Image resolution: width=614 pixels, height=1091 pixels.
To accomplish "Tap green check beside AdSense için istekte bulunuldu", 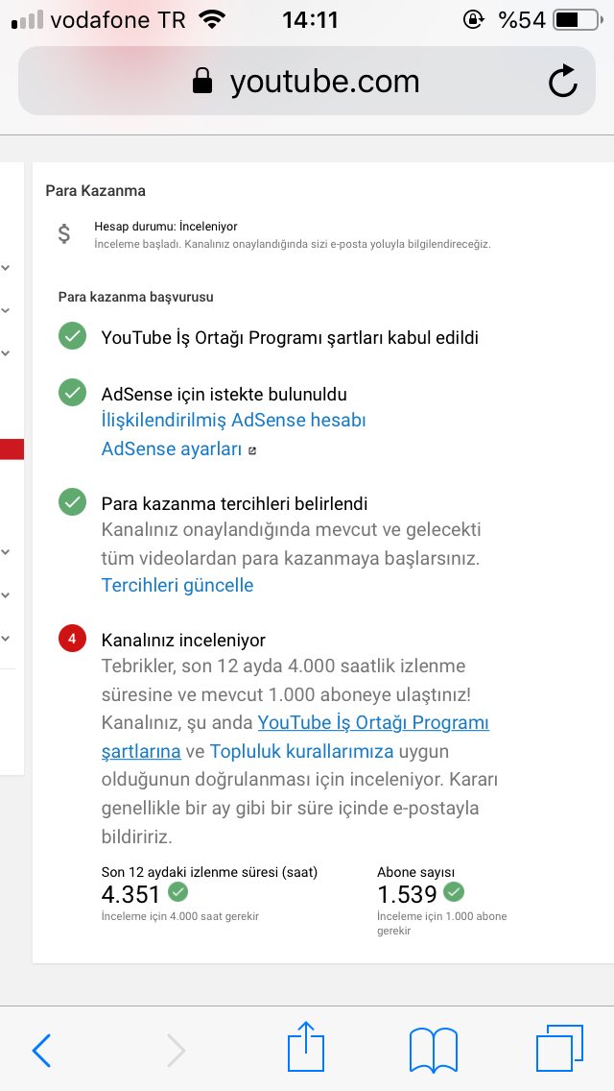I will pos(72,393).
